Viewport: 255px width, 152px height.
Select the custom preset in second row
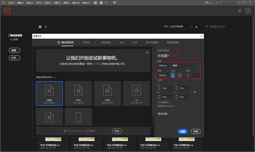pyautogui.click(x=49, y=116)
